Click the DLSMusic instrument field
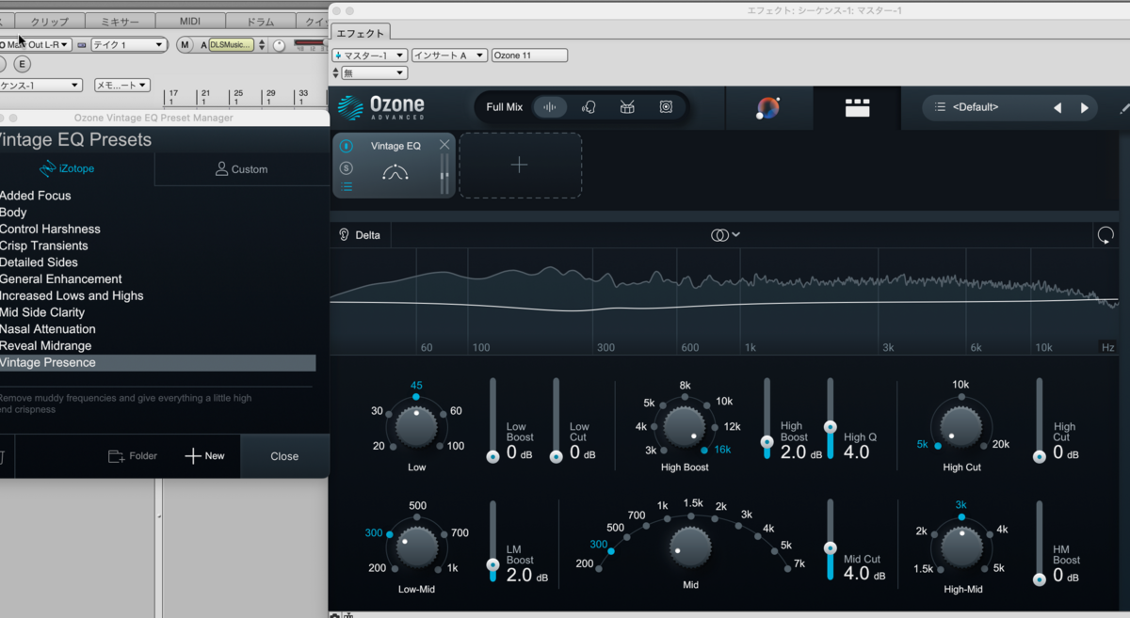Image resolution: width=1130 pixels, height=618 pixels. tap(231, 45)
